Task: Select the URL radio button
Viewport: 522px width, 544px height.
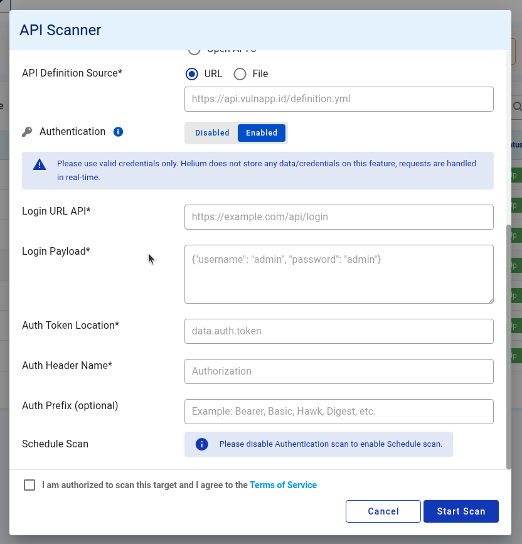Action: pyautogui.click(x=192, y=74)
